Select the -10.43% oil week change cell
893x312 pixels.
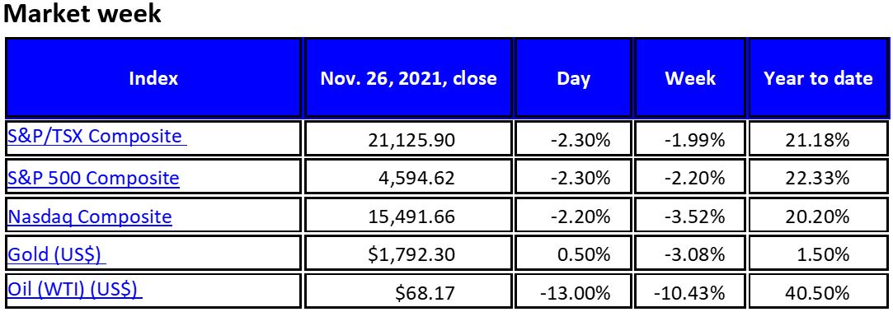pos(689,293)
